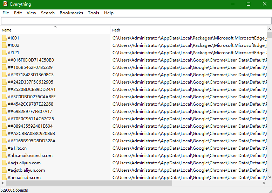Click the horizontal scrollbar left arrow
The width and height of the screenshot is (272, 193).
(3, 183)
